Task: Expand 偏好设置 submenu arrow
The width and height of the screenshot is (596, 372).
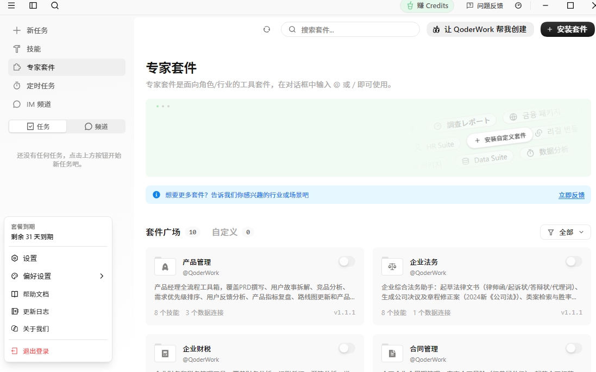Action: click(x=102, y=276)
